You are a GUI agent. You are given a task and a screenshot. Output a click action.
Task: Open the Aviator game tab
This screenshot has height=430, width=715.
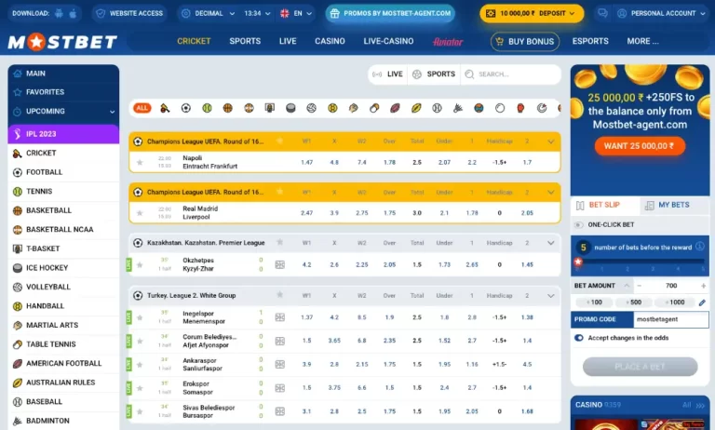click(x=448, y=42)
